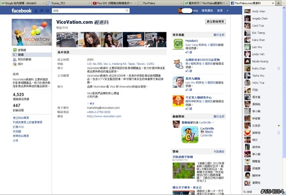Click the CastleVille game icon
The image size is (286, 195).
click(x=190, y=135)
